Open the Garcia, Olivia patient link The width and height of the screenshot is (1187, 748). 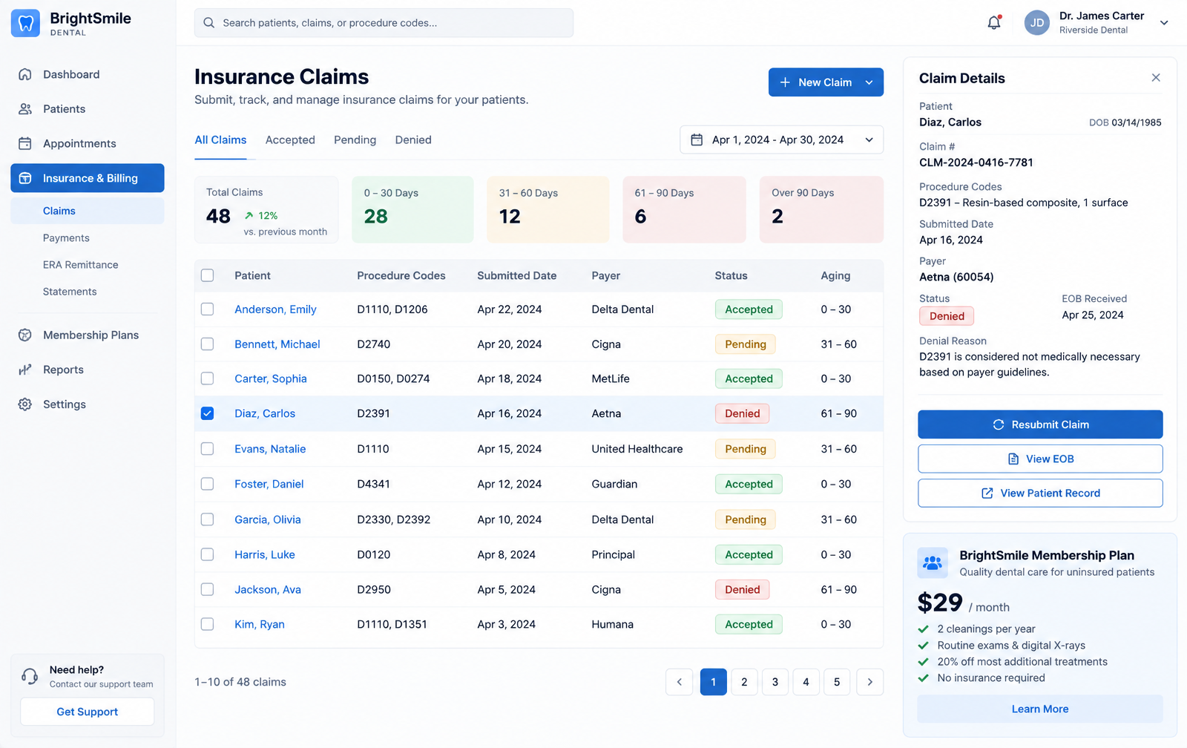(268, 519)
